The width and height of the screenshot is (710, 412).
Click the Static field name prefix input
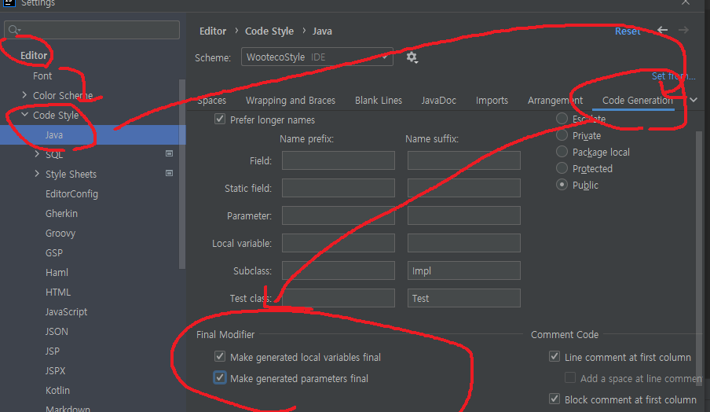coord(339,188)
